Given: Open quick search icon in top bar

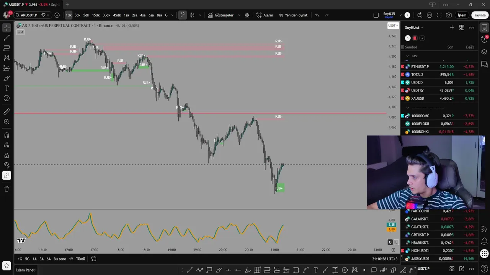Looking at the screenshot, I should pos(420,15).
